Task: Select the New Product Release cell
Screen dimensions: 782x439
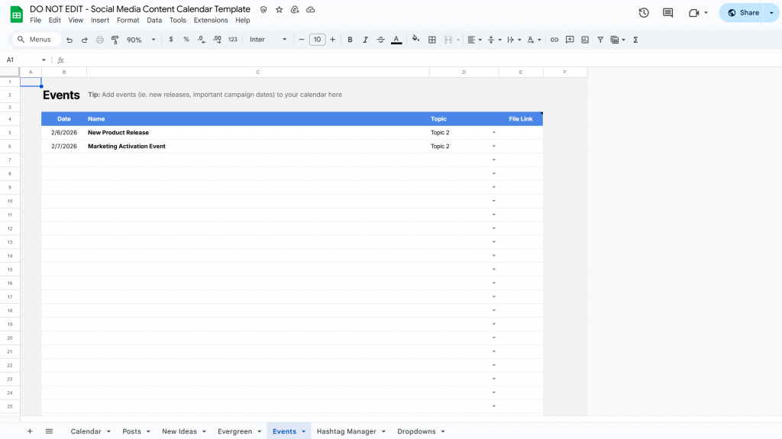Action: pos(258,133)
